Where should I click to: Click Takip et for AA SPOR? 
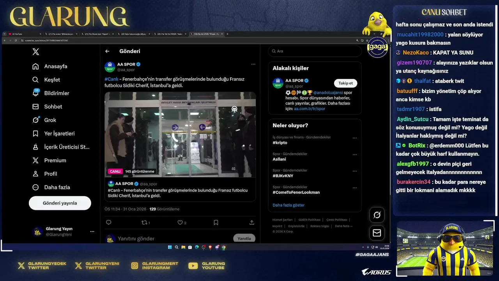345,83
